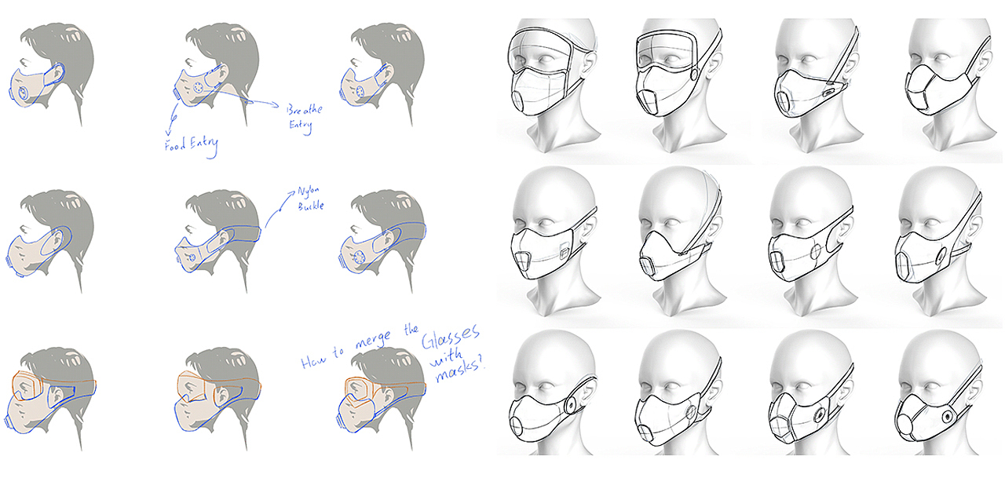
Task: Select the profile sketch annotated with Nylon Buckle
Action: click(220, 239)
